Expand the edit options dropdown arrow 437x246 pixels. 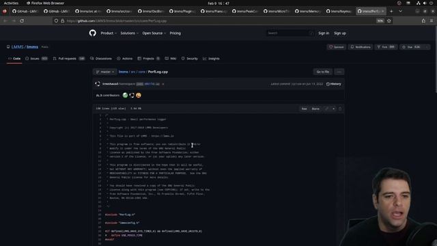tap(334, 109)
